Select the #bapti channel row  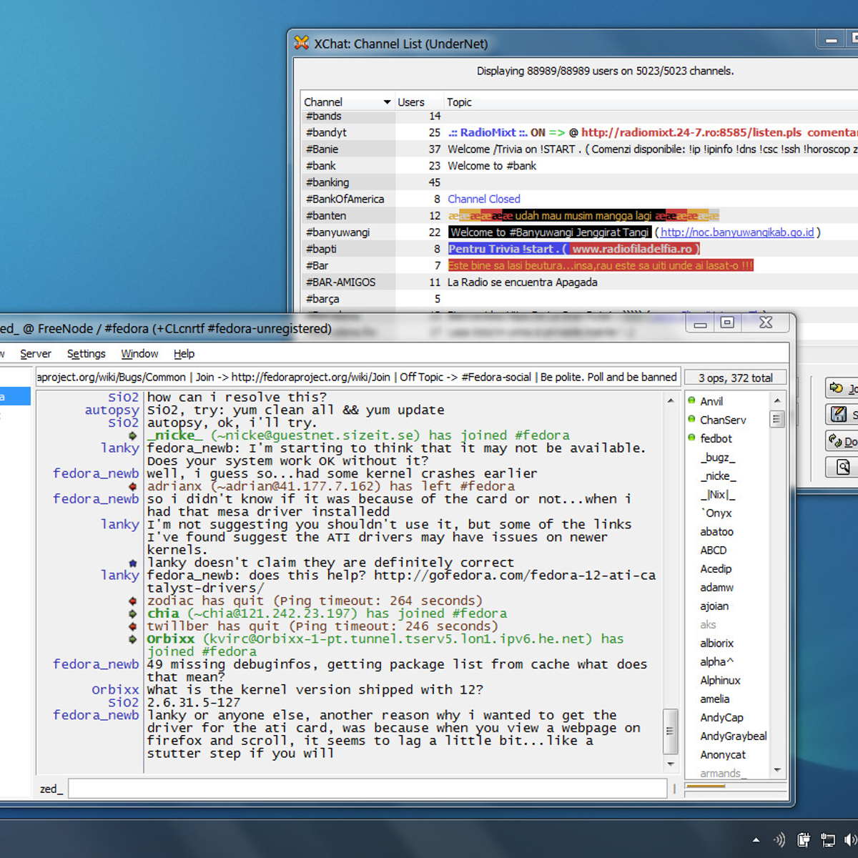click(x=579, y=249)
